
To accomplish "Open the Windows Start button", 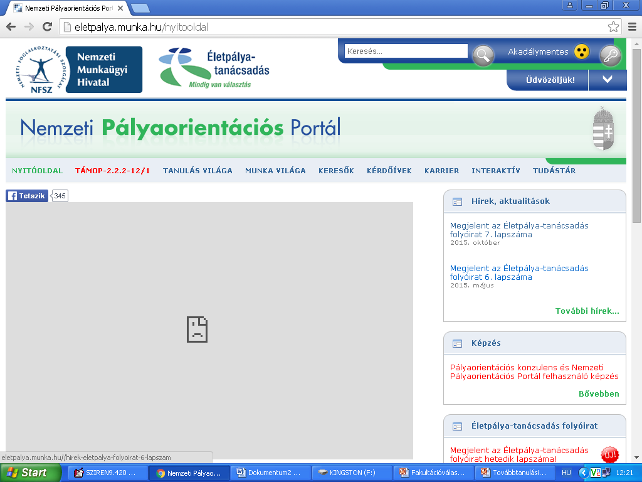I will pyautogui.click(x=29, y=473).
